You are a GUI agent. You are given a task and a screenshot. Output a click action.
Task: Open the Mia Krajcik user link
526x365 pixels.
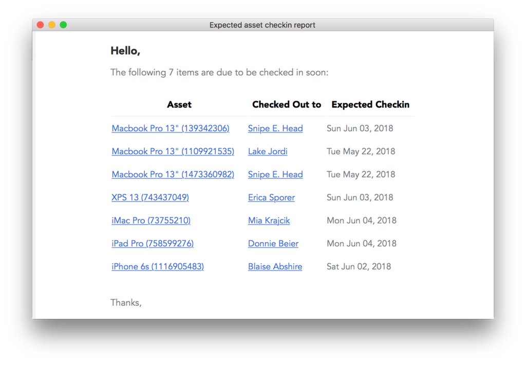[269, 221]
